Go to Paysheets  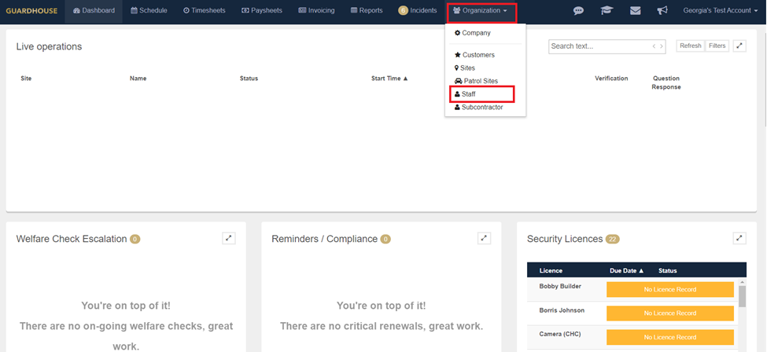coord(262,11)
